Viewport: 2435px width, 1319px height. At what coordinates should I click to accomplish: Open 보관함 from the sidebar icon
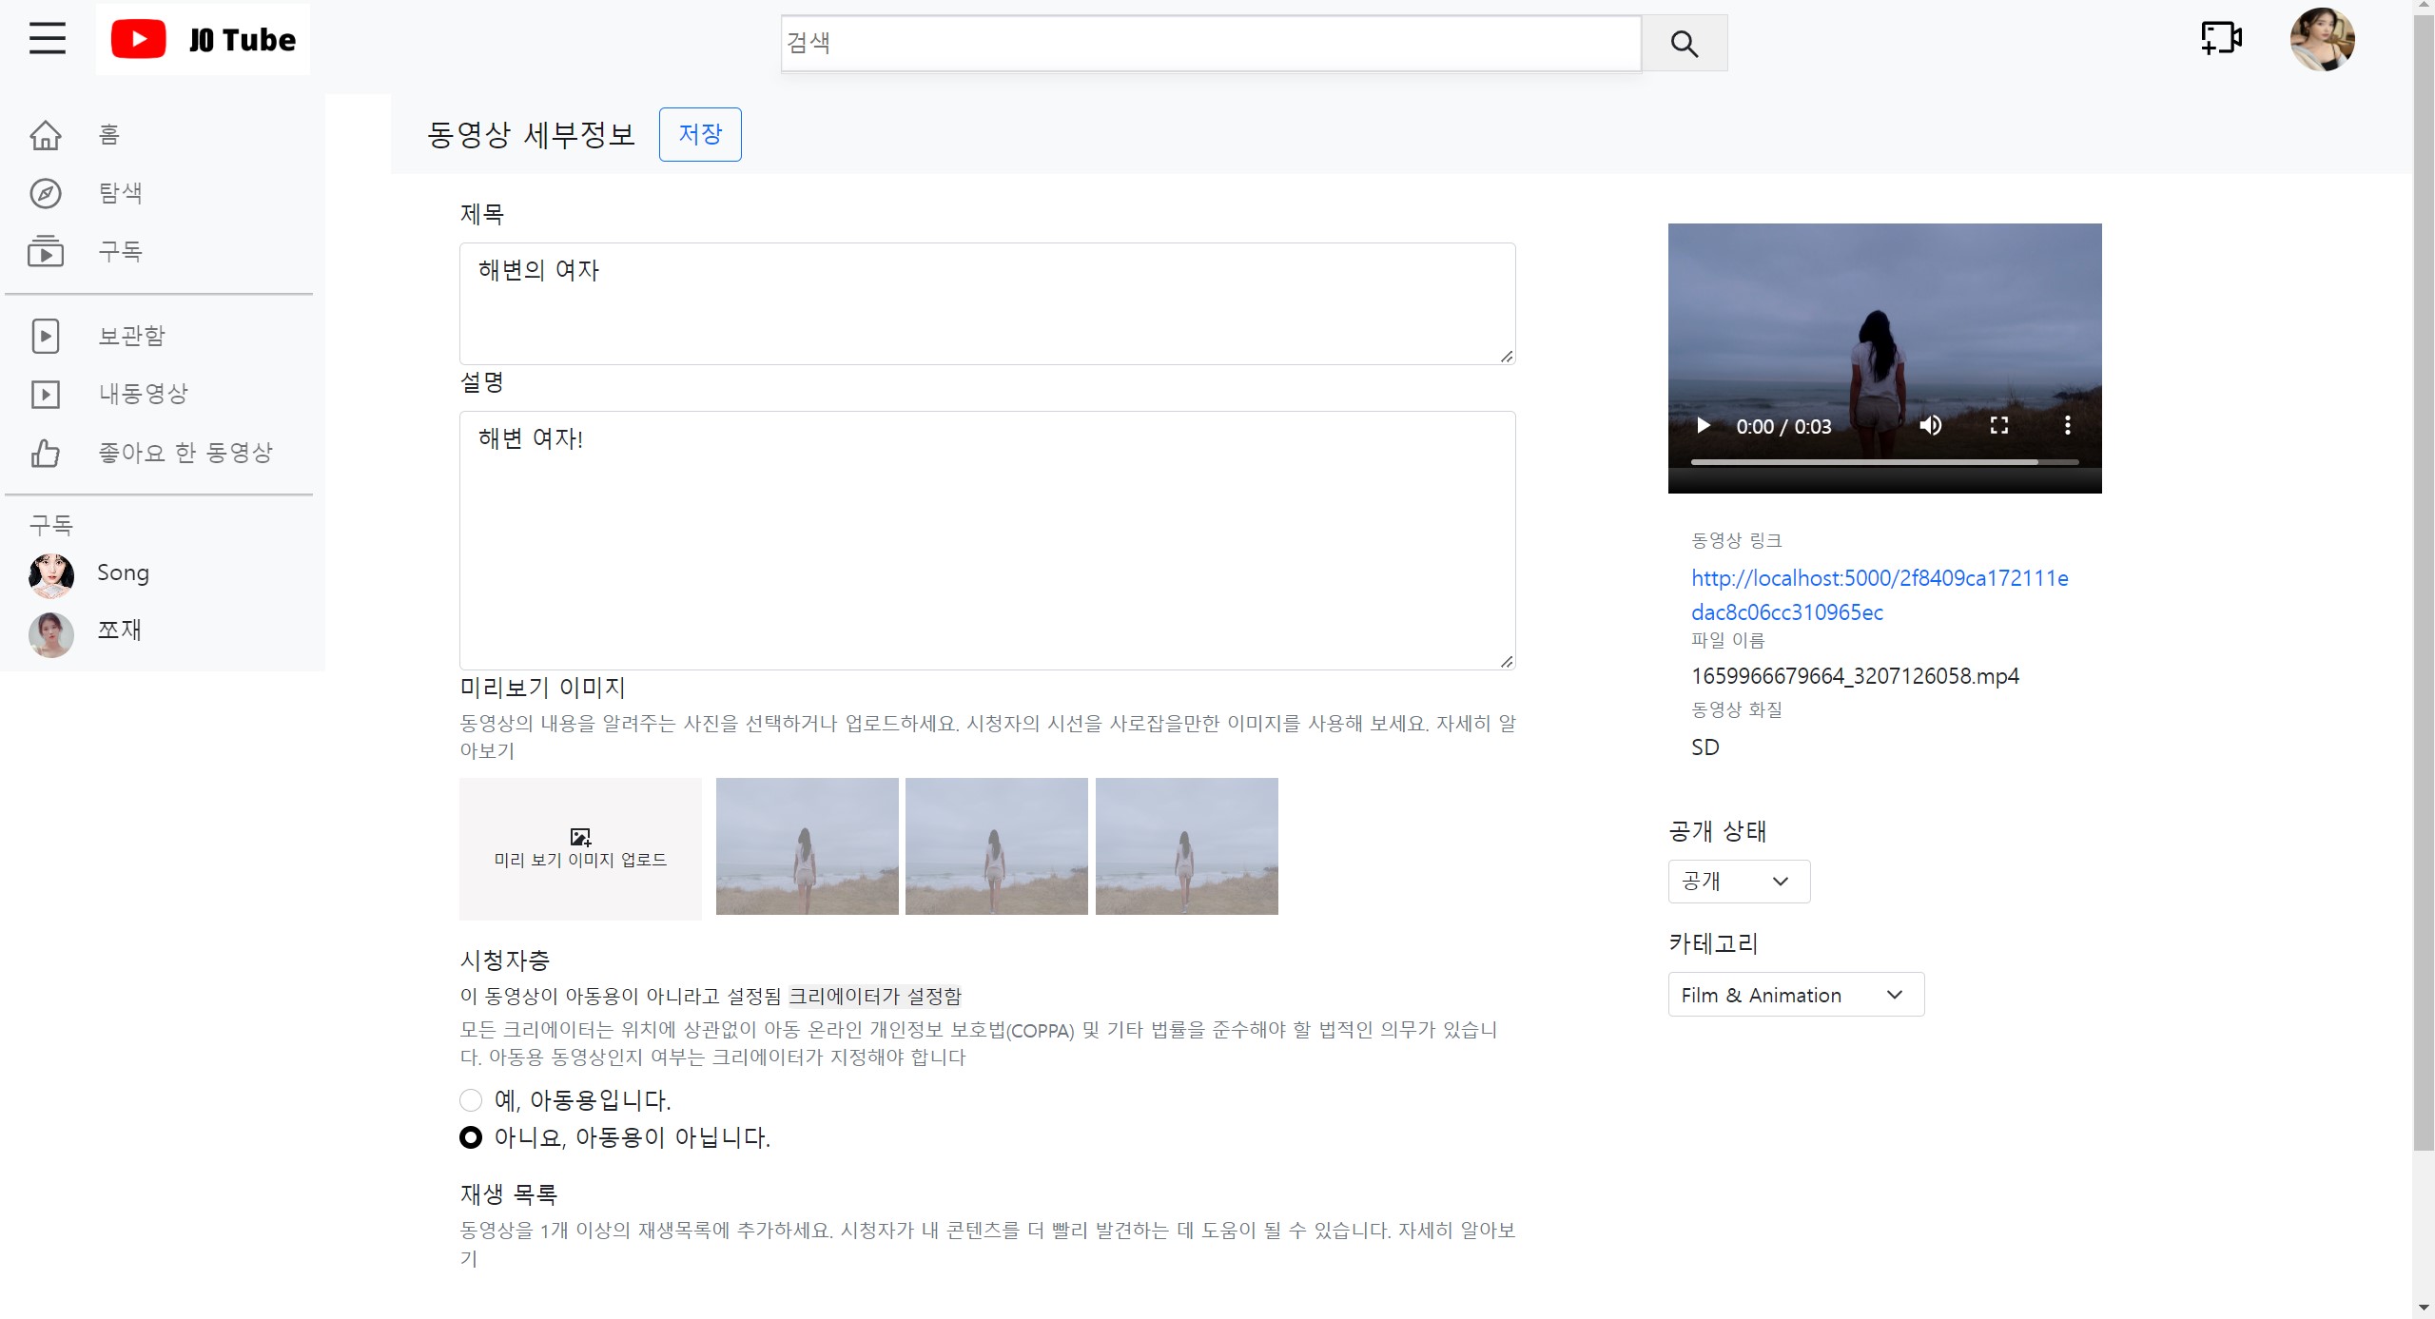(47, 335)
